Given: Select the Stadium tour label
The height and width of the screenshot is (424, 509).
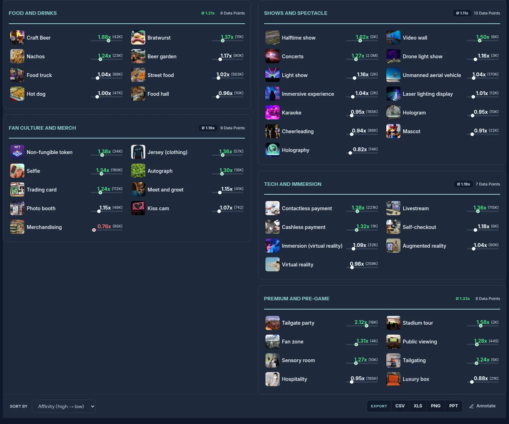Looking at the screenshot, I should 417,323.
